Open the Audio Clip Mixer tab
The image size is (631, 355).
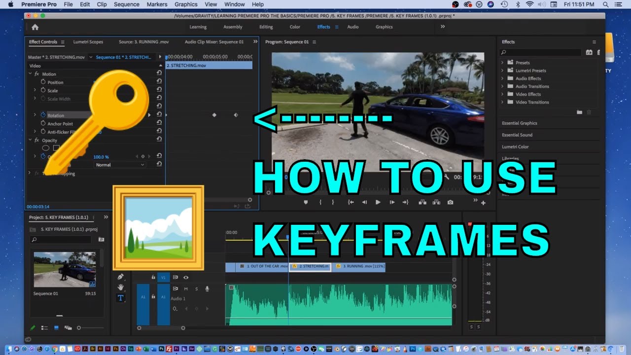pos(214,42)
